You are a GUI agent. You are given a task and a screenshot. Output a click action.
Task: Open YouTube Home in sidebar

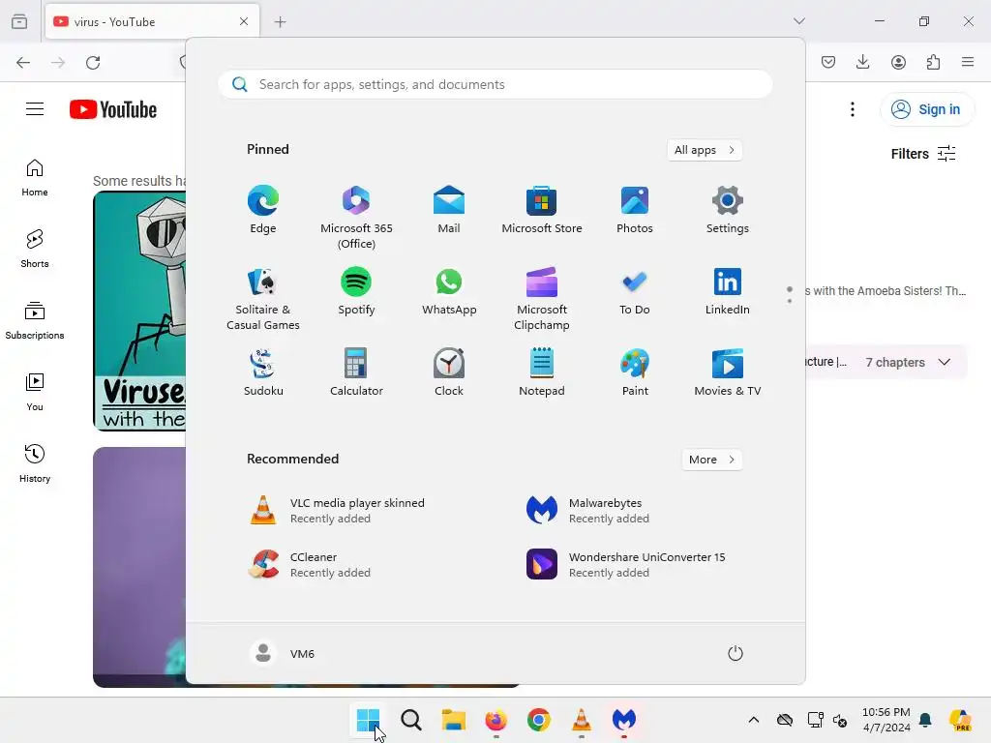tap(35, 178)
